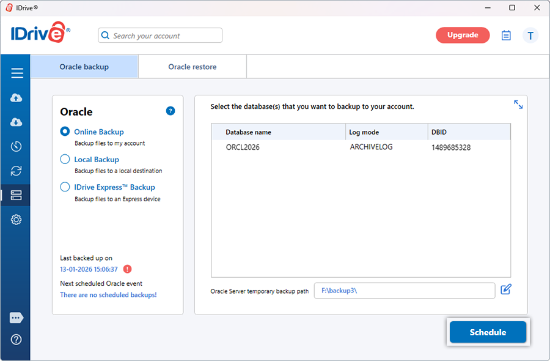Screen dimensions: 550x361
Task: Click the Oracle help question mark icon
Action: click(x=170, y=111)
